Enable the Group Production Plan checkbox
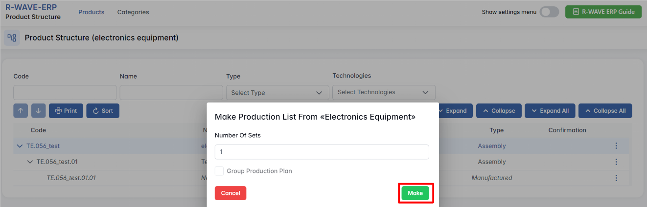The width and height of the screenshot is (647, 207). [219, 171]
